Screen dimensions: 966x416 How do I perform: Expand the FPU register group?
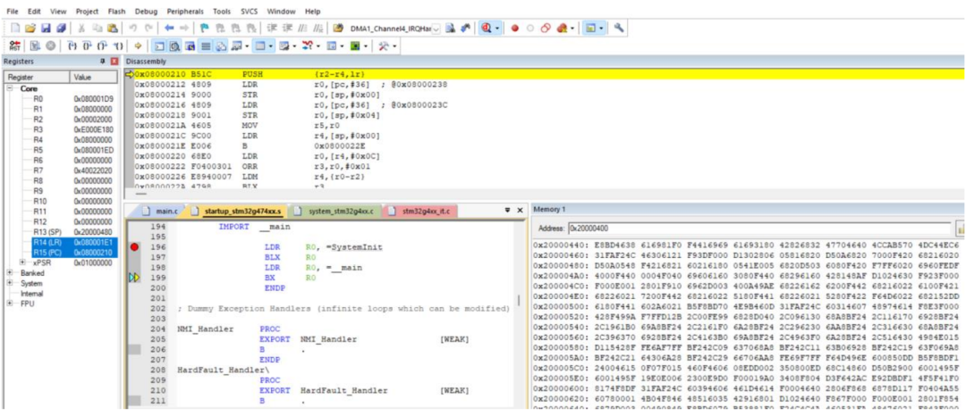[x=11, y=304]
